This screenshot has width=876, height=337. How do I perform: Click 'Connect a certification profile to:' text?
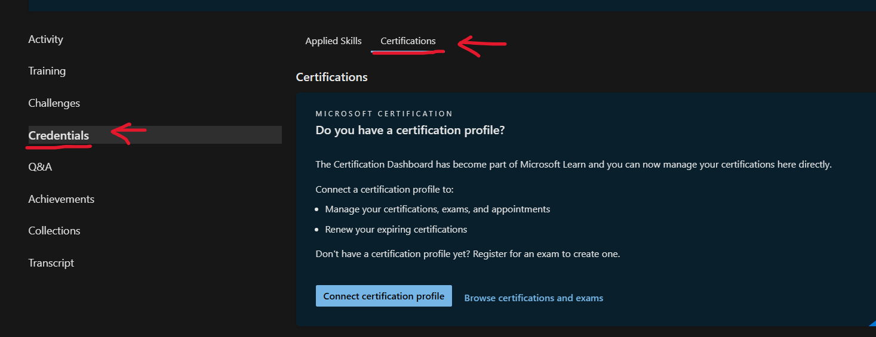point(385,190)
